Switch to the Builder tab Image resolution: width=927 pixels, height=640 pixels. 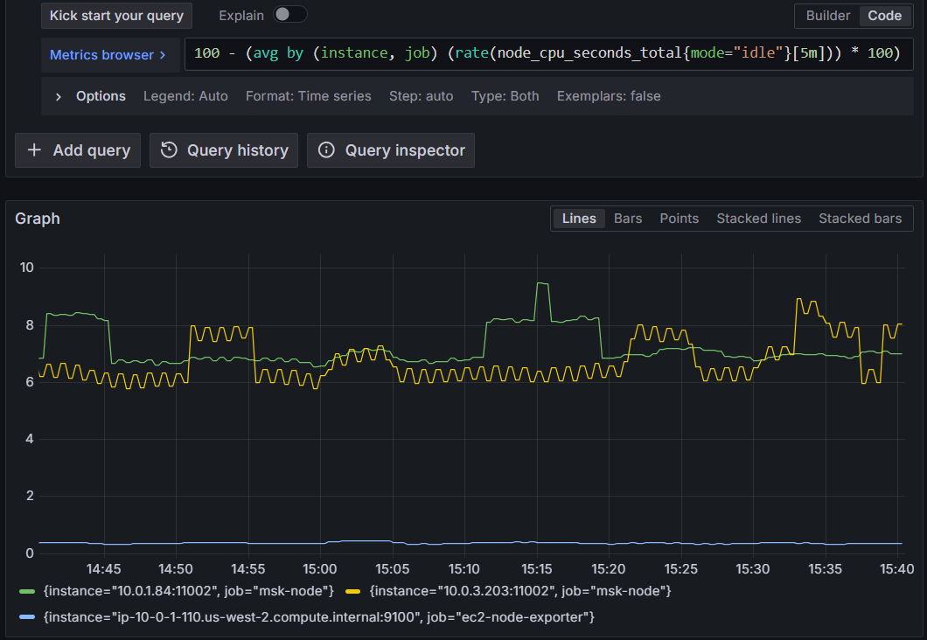pos(827,15)
